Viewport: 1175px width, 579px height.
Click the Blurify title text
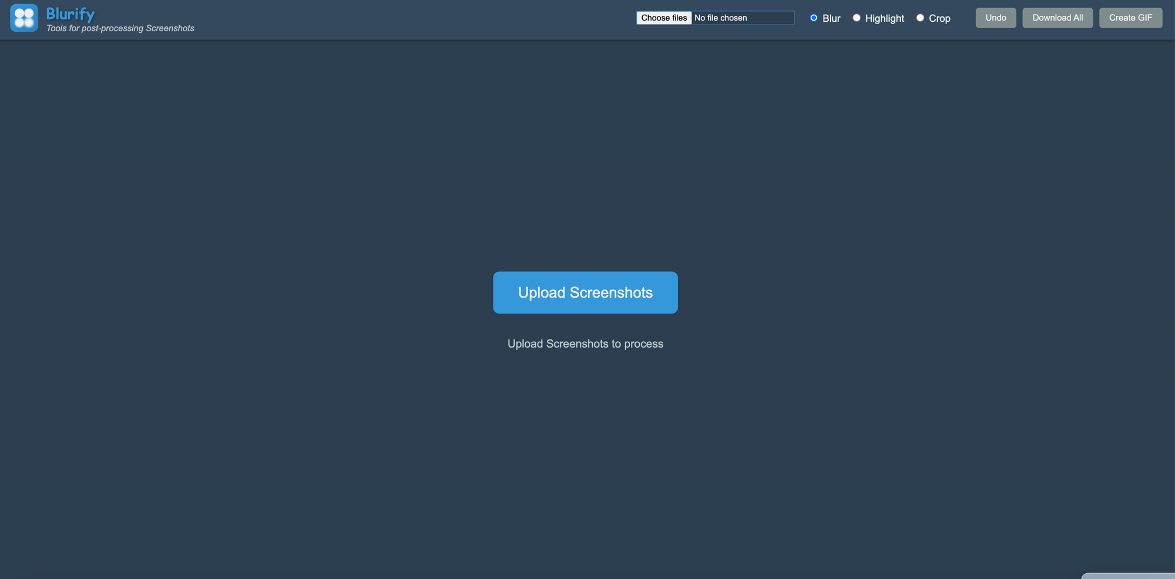coord(70,14)
